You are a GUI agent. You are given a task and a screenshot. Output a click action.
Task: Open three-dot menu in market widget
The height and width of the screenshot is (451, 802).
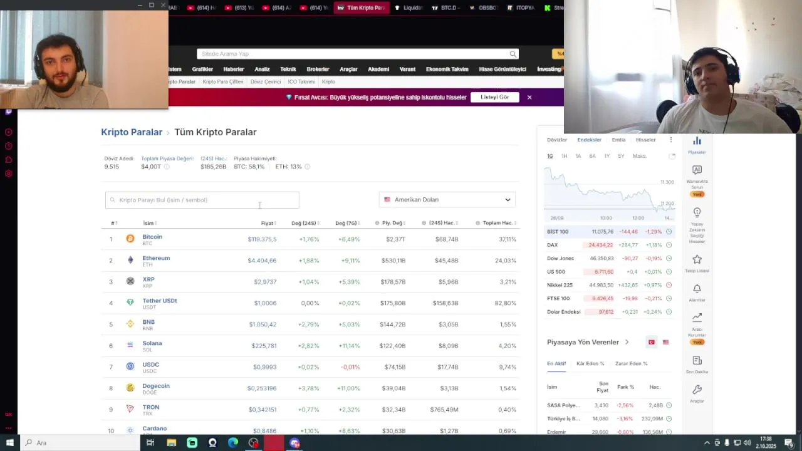[x=670, y=140]
